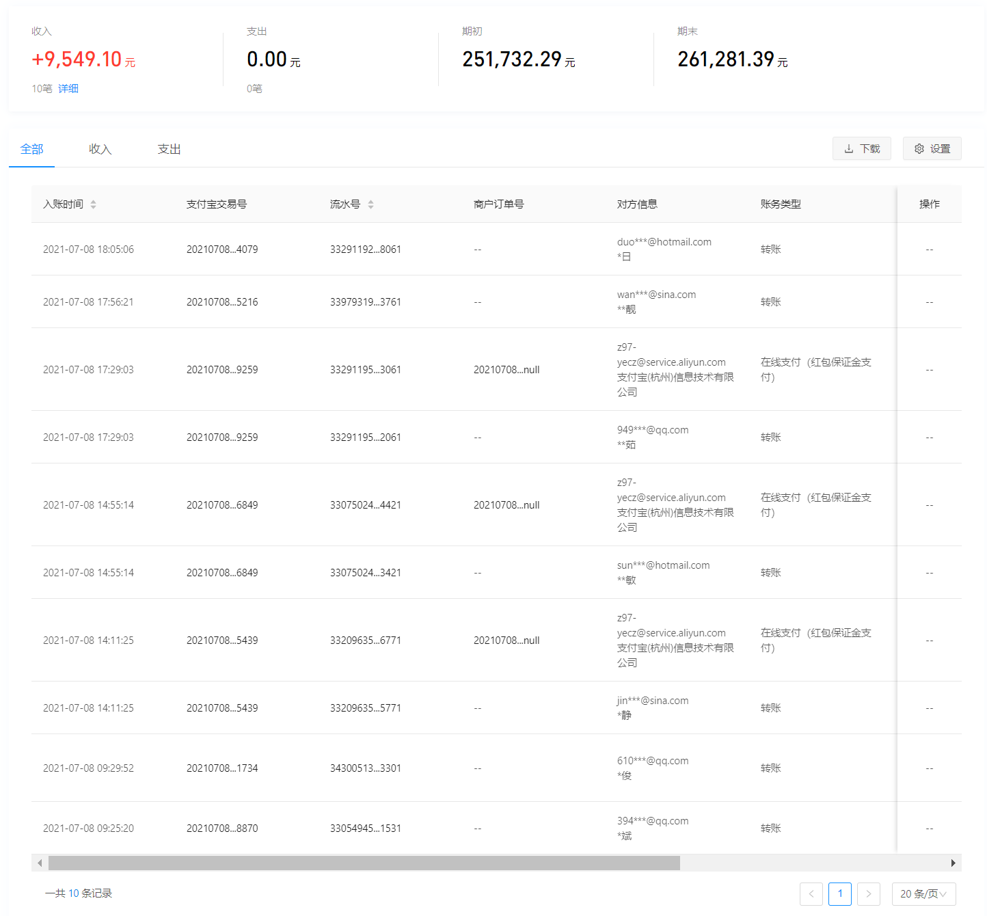The width and height of the screenshot is (987, 916).
Task: Open the 详细 link under income
Action: 68,89
